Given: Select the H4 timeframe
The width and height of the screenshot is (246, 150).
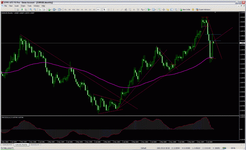Looking at the screenshot, I should pos(86,9).
